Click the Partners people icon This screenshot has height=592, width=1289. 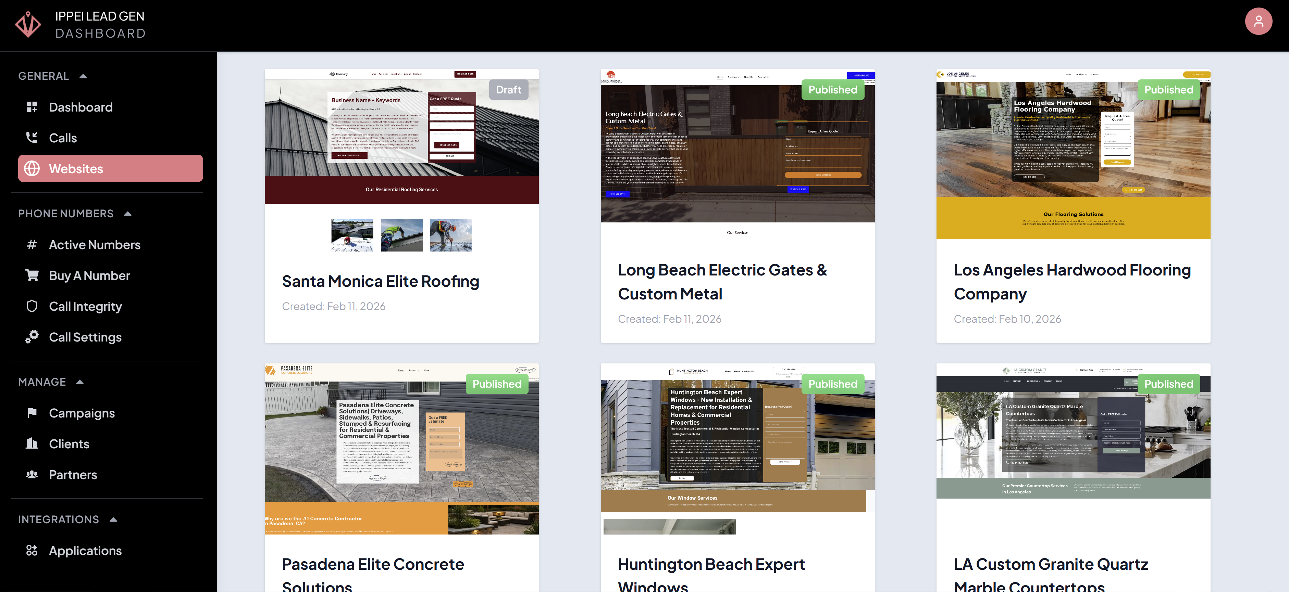pyautogui.click(x=32, y=475)
